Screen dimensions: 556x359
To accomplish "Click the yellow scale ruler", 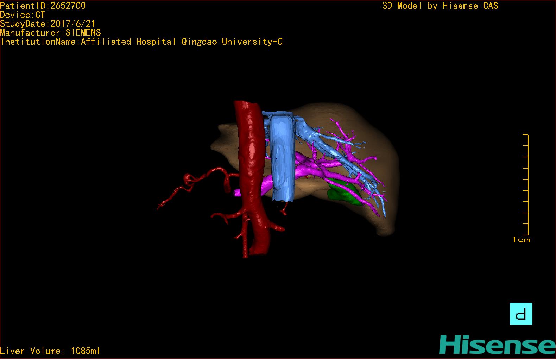I will [x=526, y=185].
